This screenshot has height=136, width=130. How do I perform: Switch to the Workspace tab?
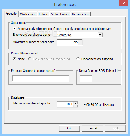pos(28,14)
